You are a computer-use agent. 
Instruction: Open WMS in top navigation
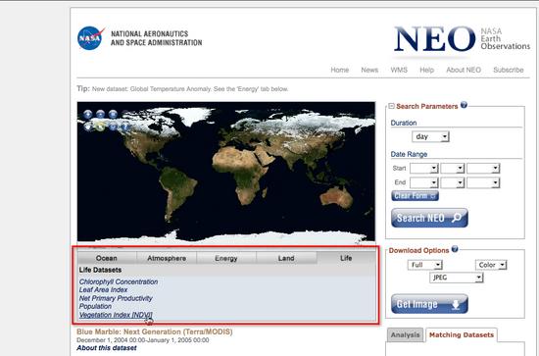[x=399, y=70]
